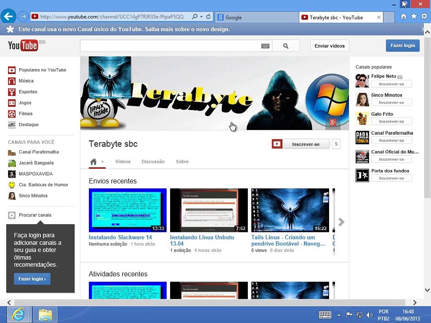
Task: Click Inscrever-se button for Terabyte sbc
Action: click(300, 144)
